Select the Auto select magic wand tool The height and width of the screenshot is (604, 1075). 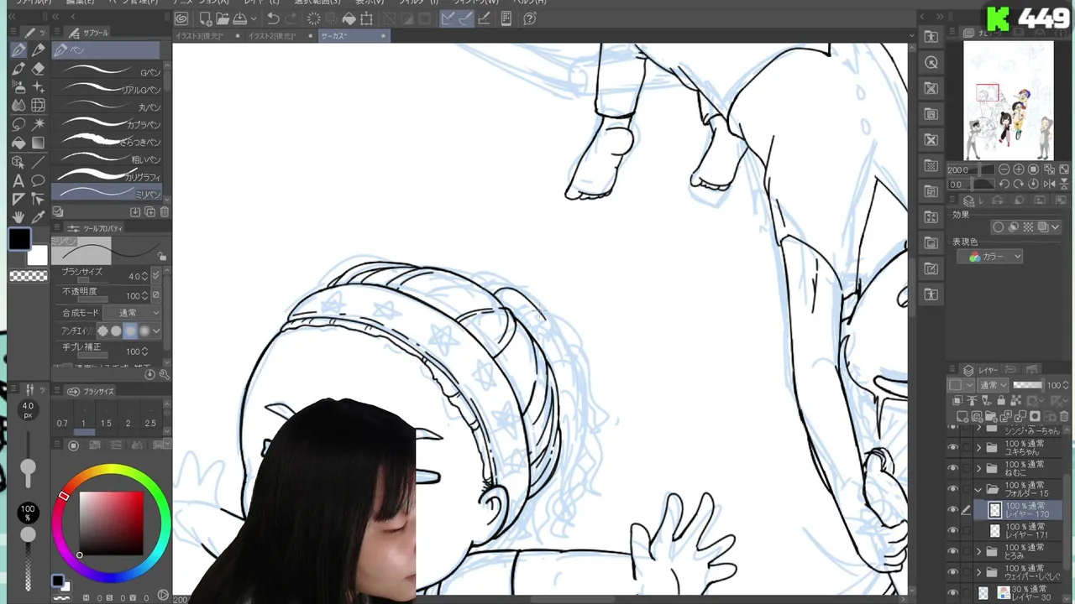(x=38, y=124)
